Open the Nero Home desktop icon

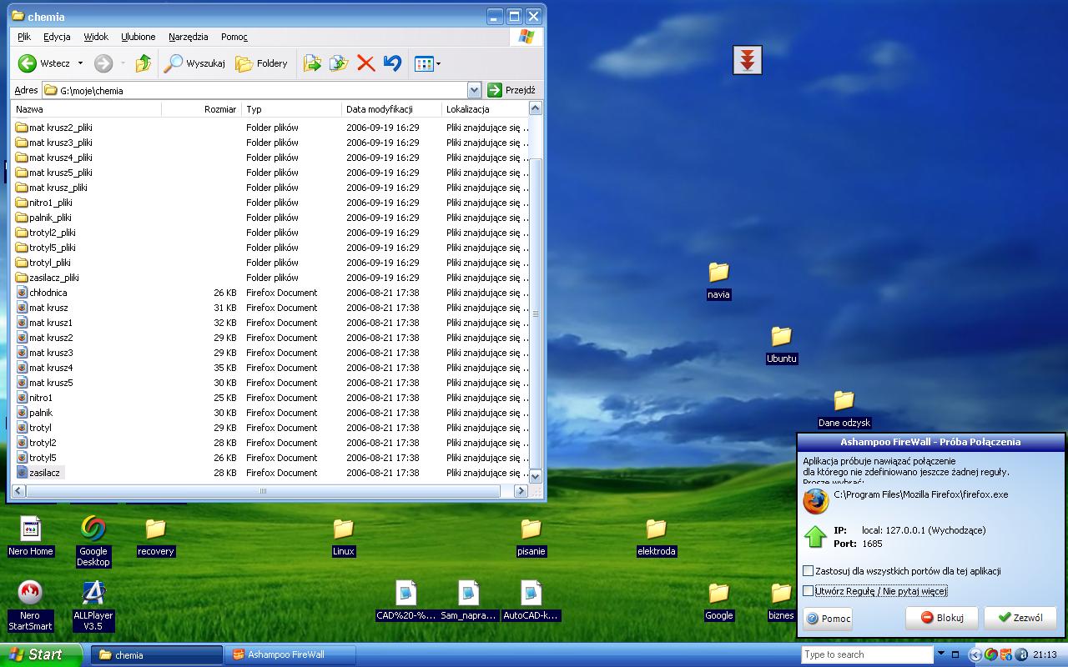[30, 536]
